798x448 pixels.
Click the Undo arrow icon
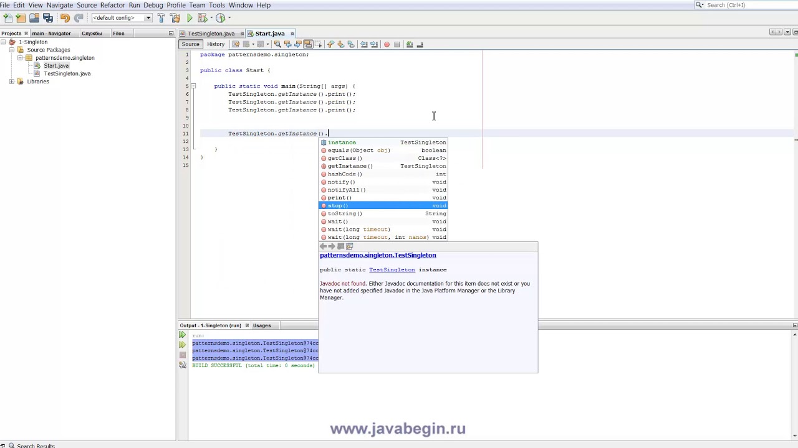(65, 18)
